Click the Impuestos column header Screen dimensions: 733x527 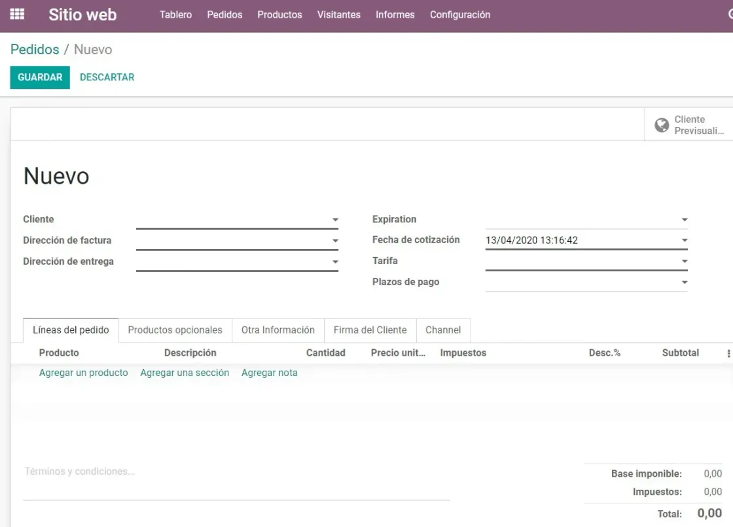point(463,353)
